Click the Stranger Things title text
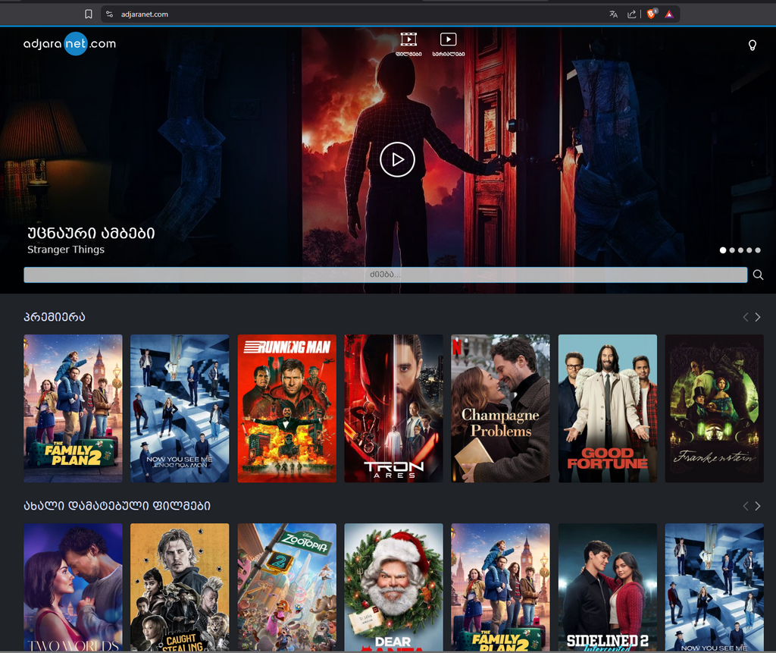 pyautogui.click(x=66, y=250)
